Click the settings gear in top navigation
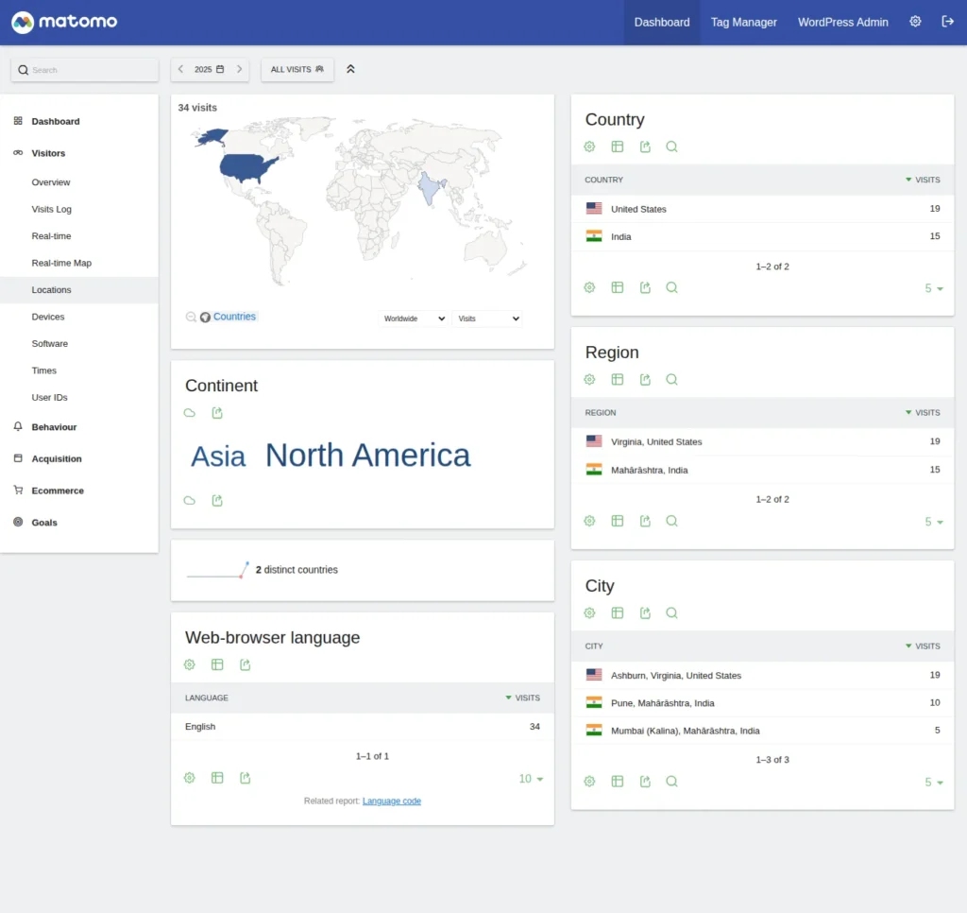967x913 pixels. 915,22
